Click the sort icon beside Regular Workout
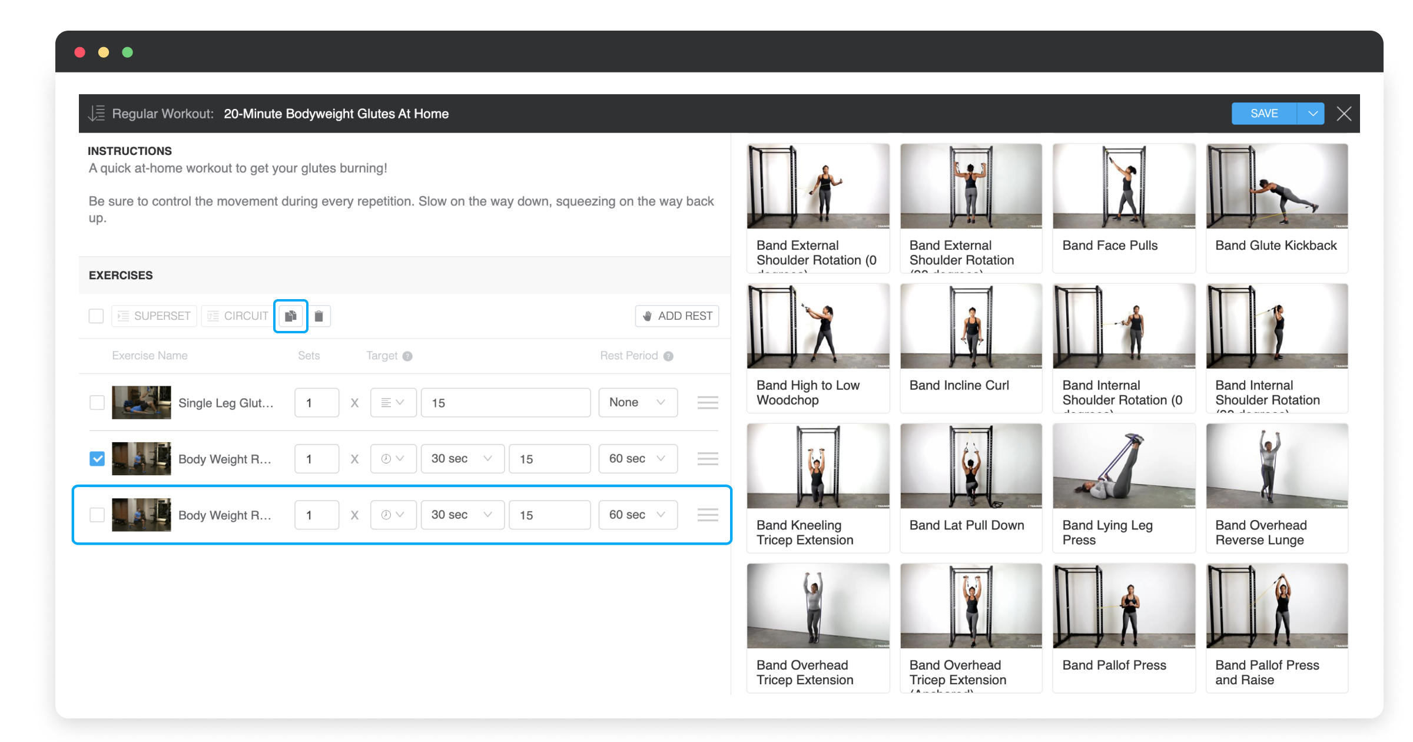Viewport: 1413px width, 742px height. [x=96, y=113]
